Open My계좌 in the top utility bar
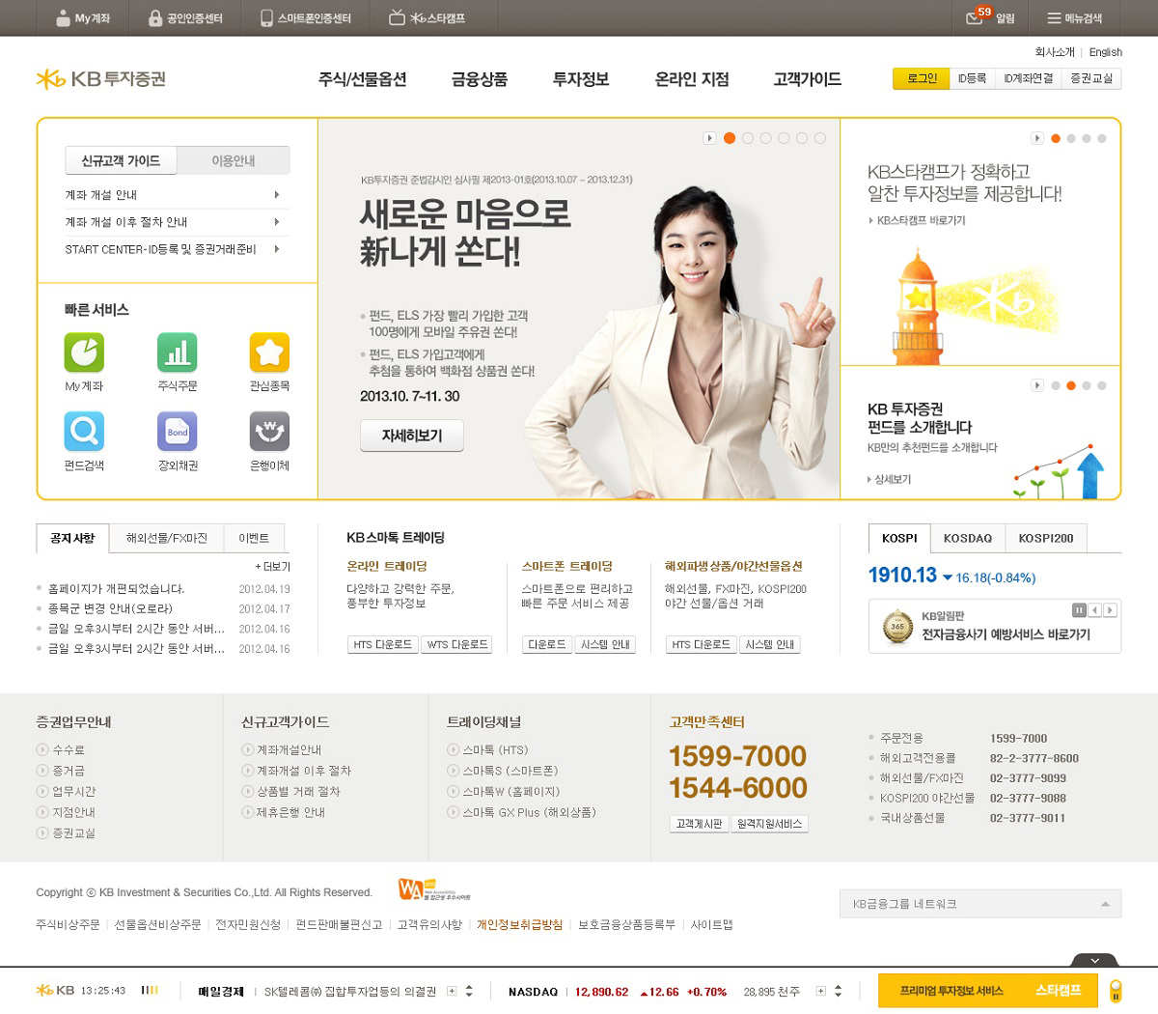1158x1014 pixels. tap(83, 18)
